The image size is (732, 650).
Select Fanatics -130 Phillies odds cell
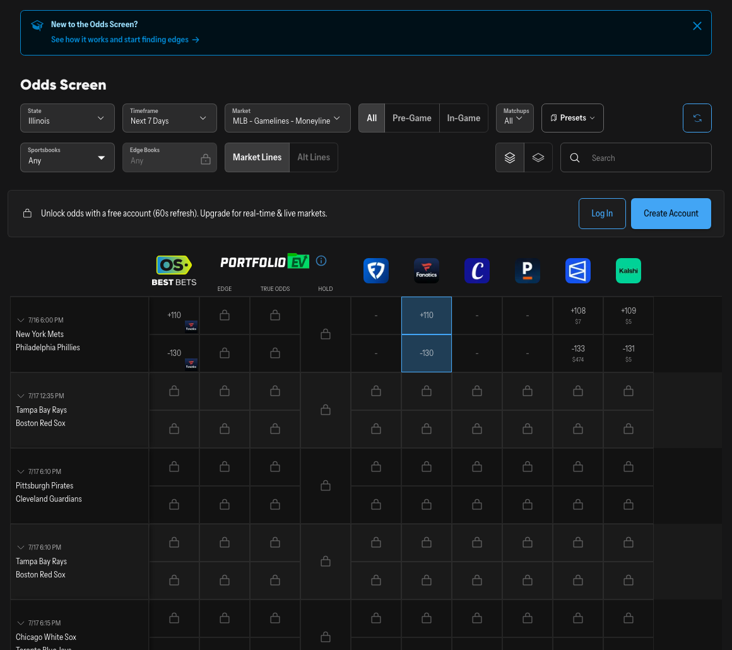(x=426, y=353)
